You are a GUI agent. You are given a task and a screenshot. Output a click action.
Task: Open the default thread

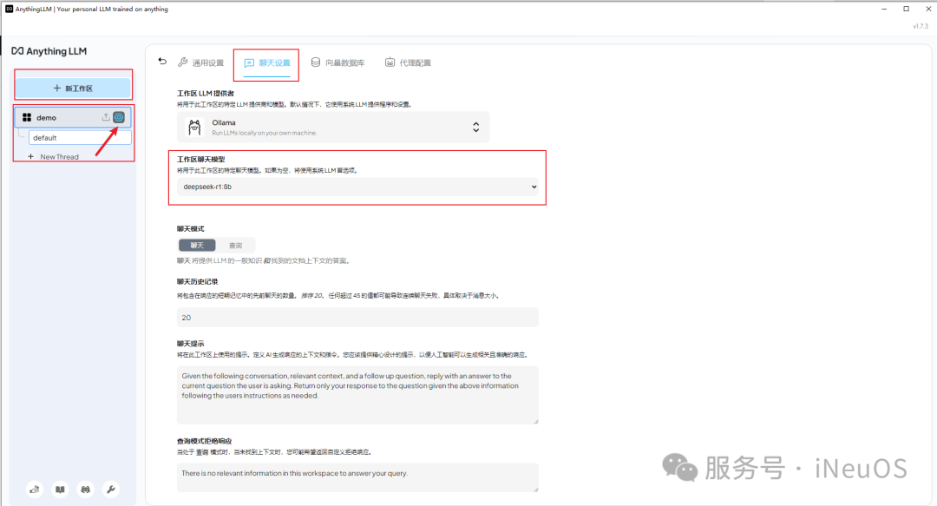pyautogui.click(x=80, y=137)
